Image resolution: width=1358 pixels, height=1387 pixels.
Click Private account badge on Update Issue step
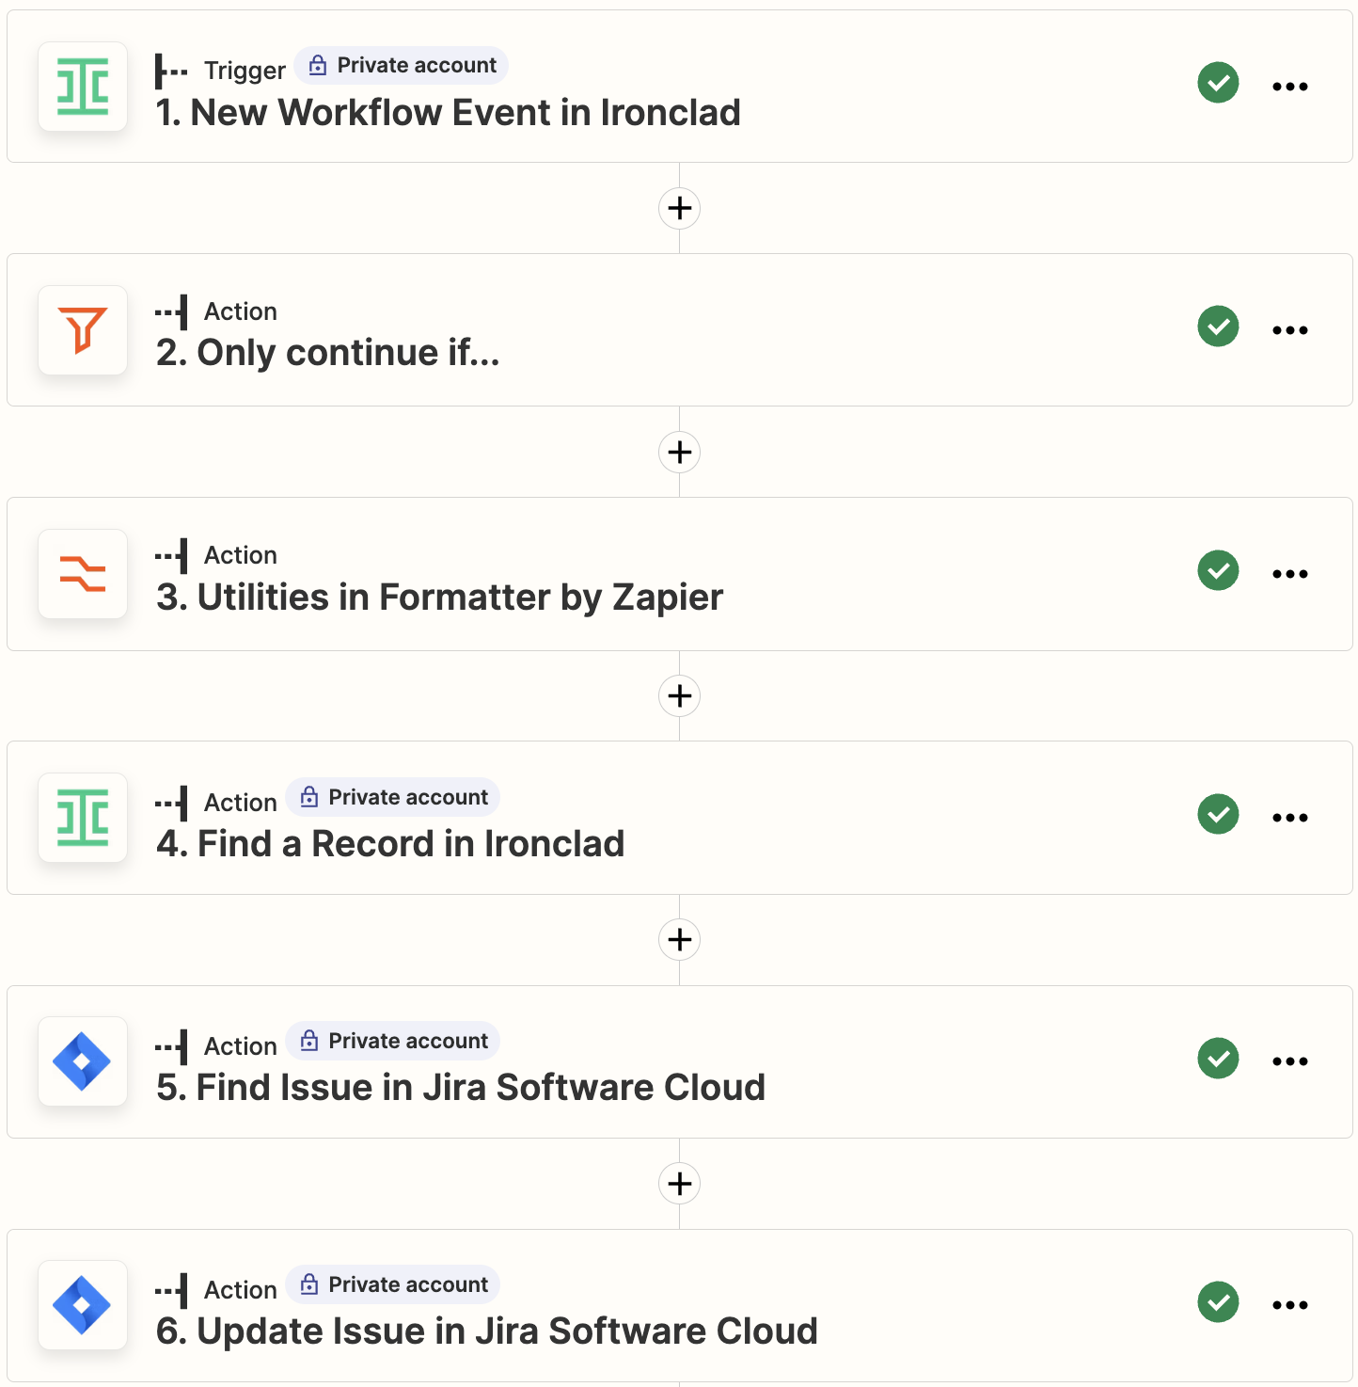(393, 1284)
